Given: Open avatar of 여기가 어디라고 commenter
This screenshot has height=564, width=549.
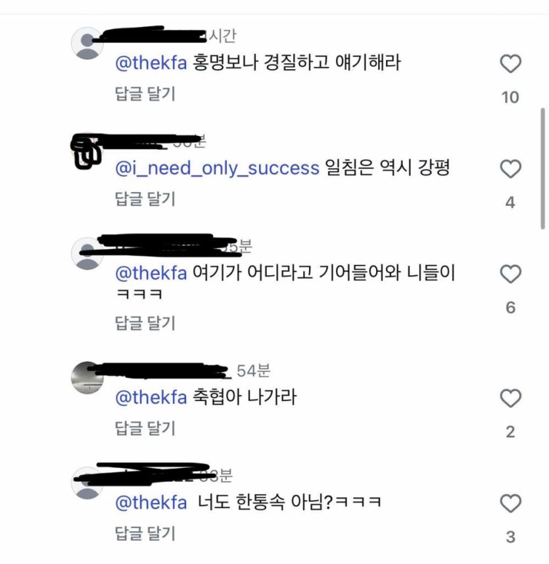Looking at the screenshot, I should (x=87, y=253).
